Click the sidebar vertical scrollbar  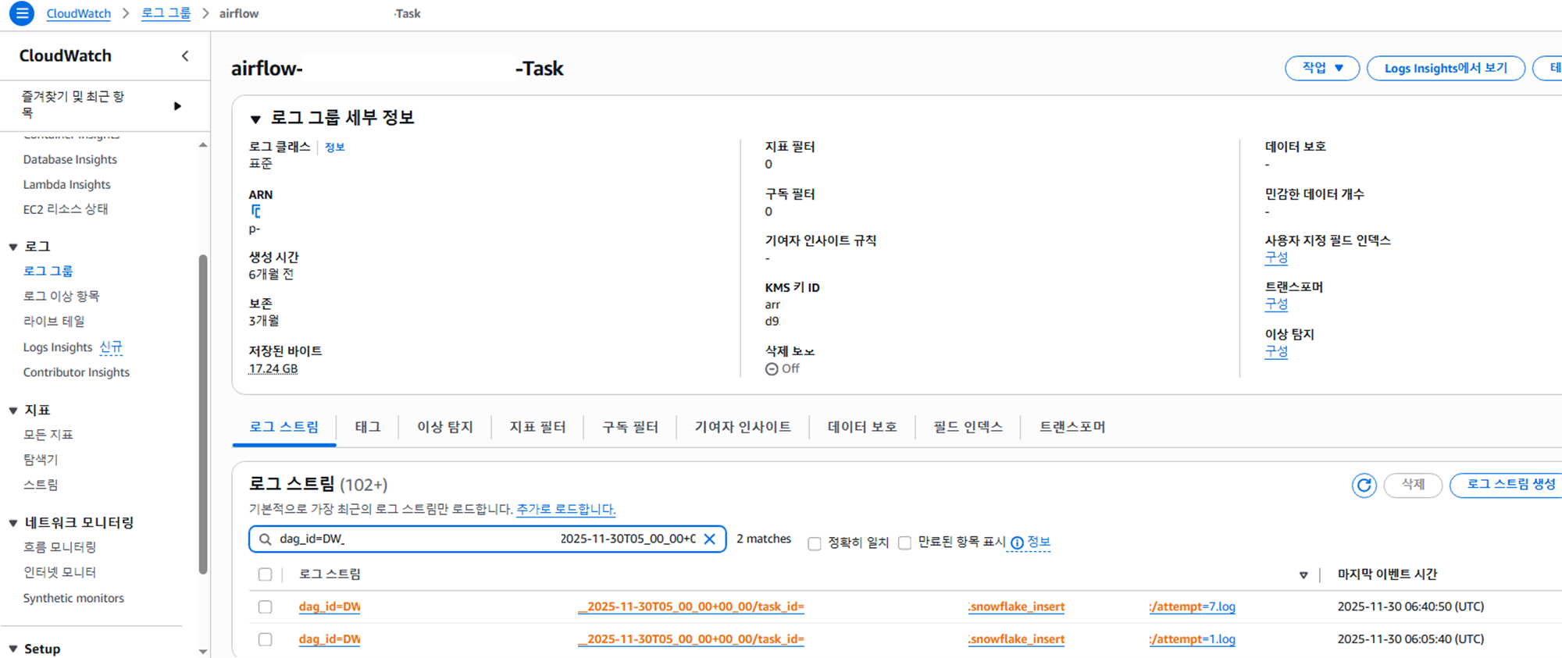pyautogui.click(x=203, y=414)
